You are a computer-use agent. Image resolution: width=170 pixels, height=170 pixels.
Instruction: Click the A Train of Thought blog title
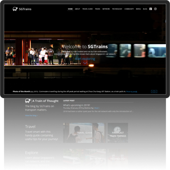(x=45, y=101)
